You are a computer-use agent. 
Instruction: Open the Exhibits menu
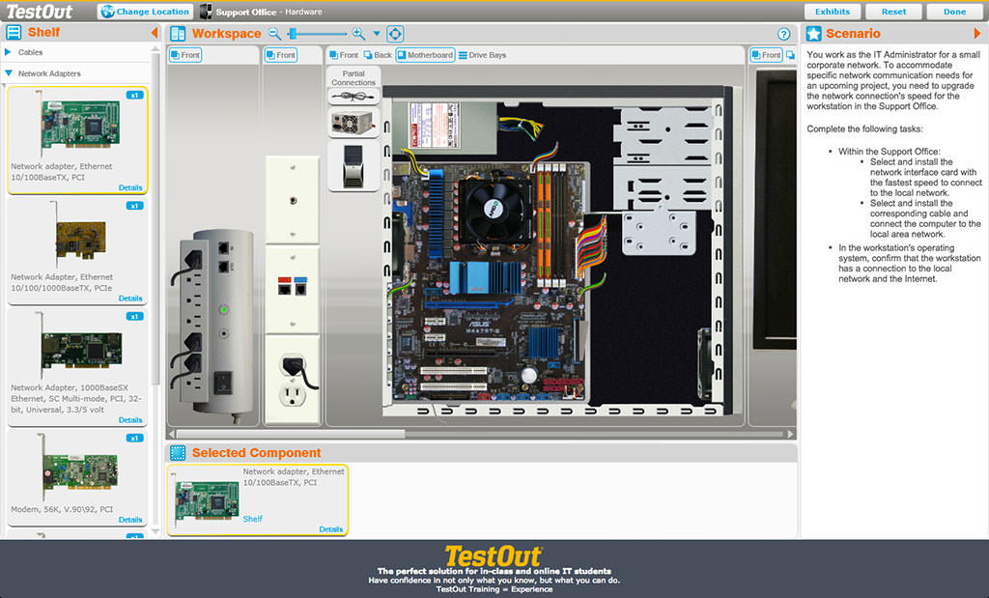[833, 12]
